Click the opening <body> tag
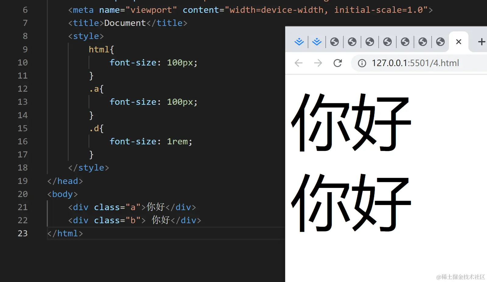487x282 pixels. [x=63, y=194]
